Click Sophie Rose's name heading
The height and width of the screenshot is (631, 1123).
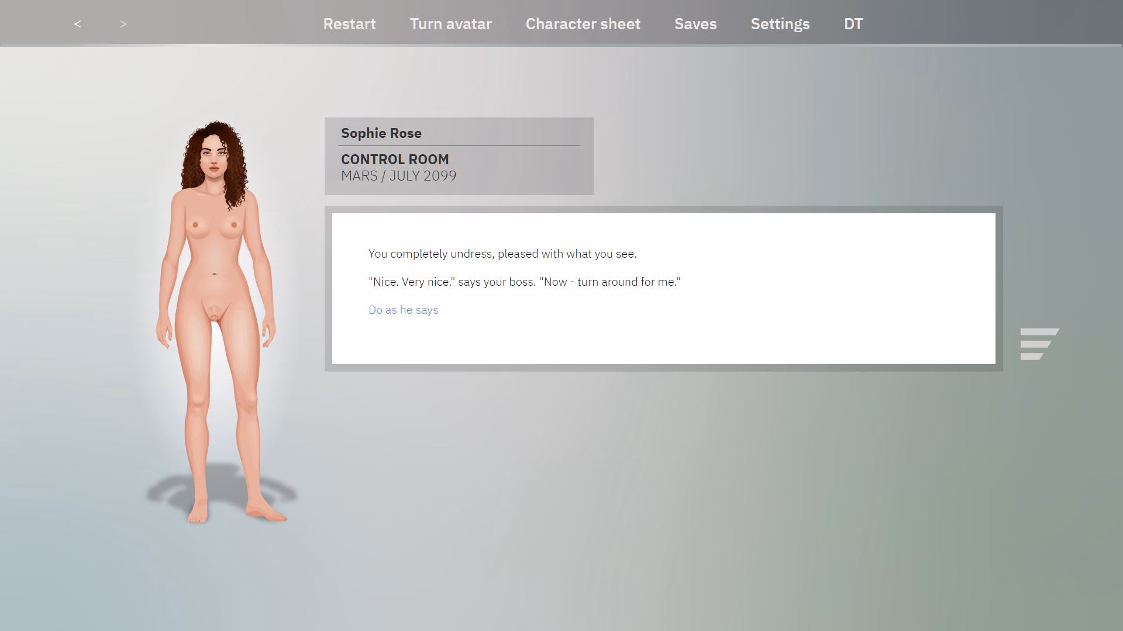click(x=381, y=133)
